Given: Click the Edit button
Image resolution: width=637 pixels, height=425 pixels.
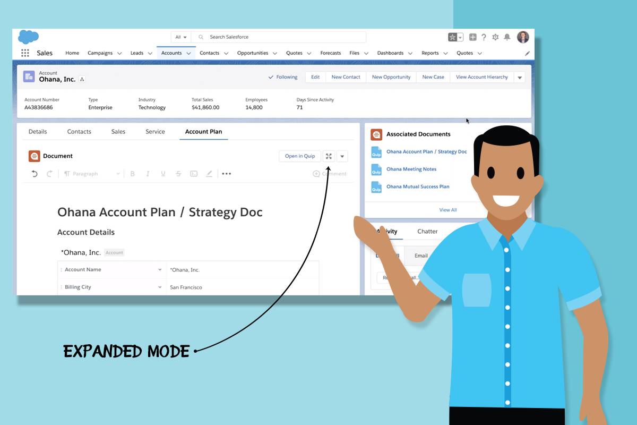Looking at the screenshot, I should point(315,77).
